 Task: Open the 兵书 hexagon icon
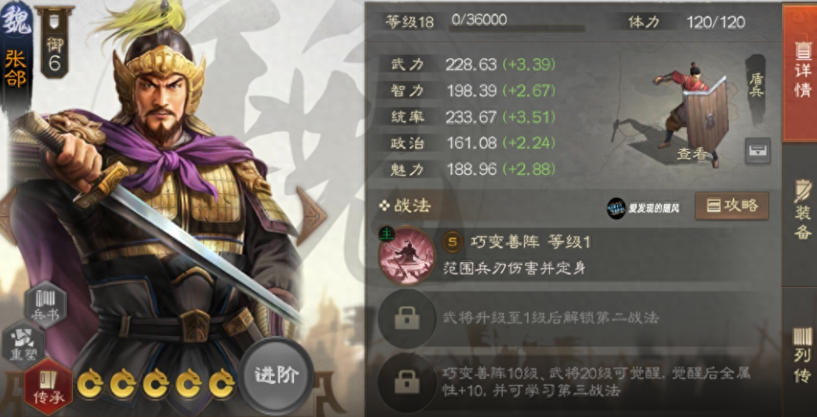point(46,304)
